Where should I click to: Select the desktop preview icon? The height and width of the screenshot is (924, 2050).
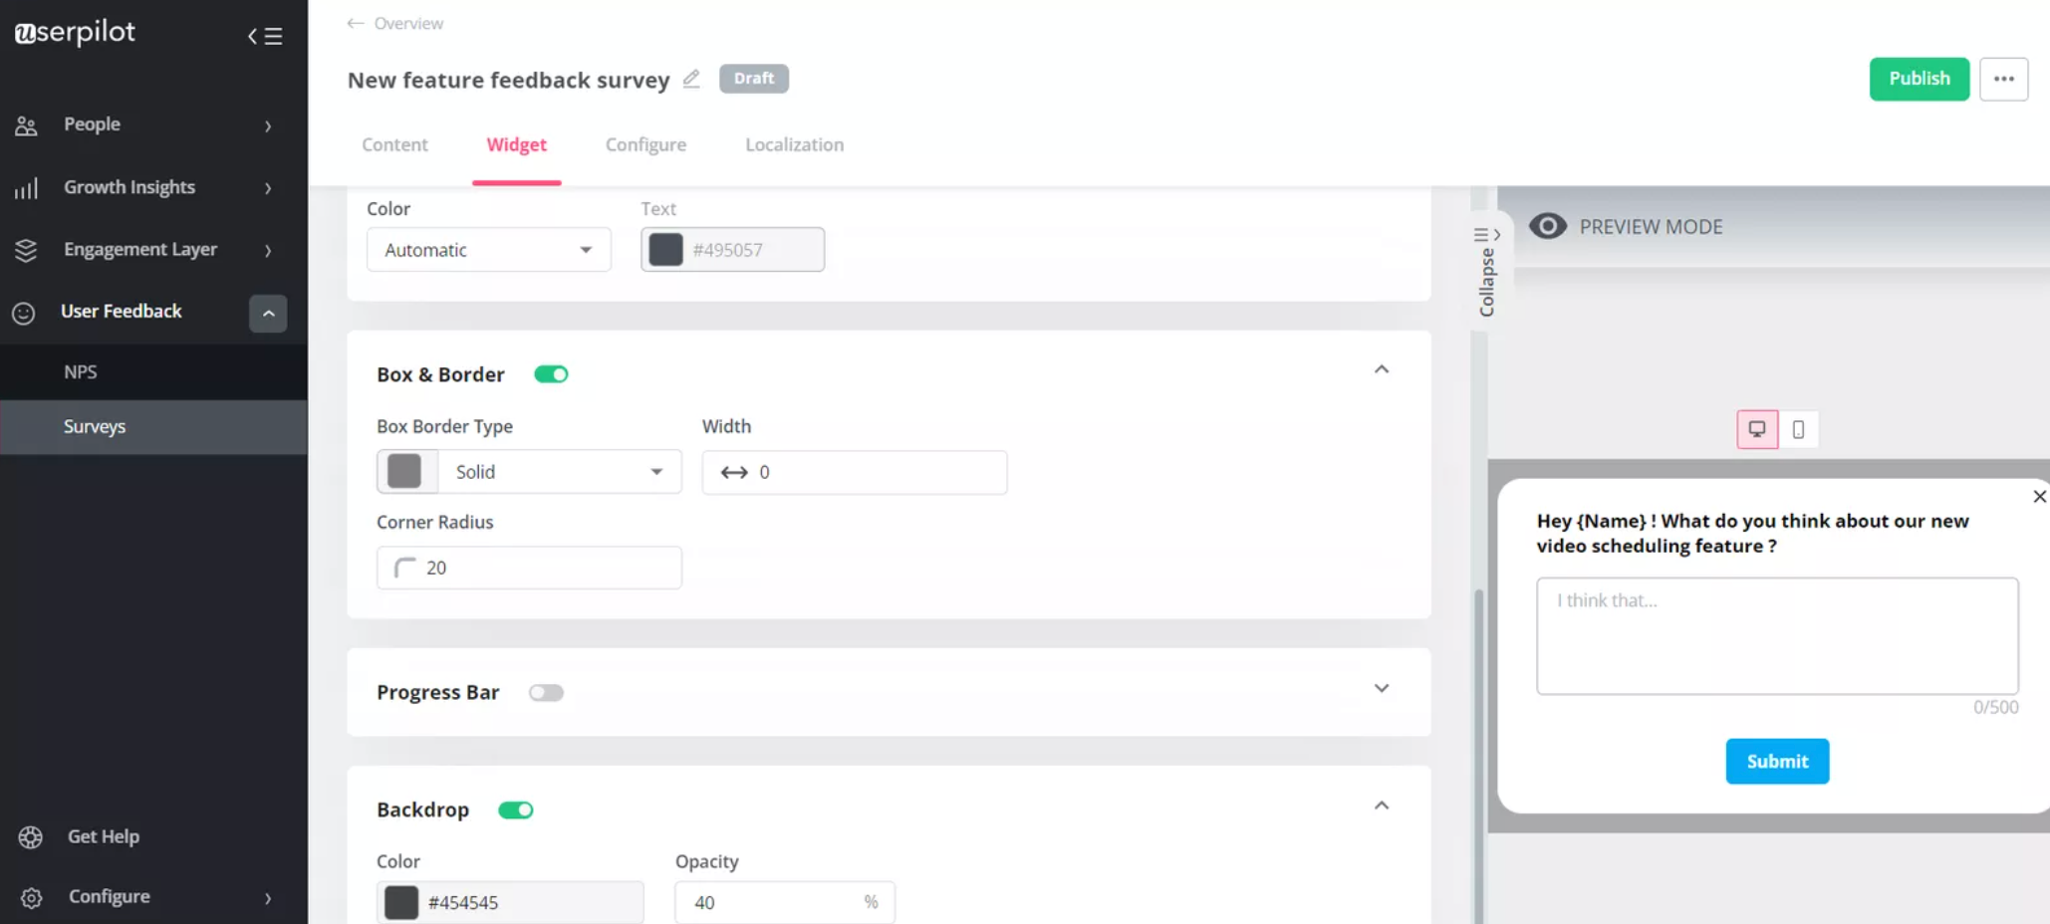point(1757,429)
